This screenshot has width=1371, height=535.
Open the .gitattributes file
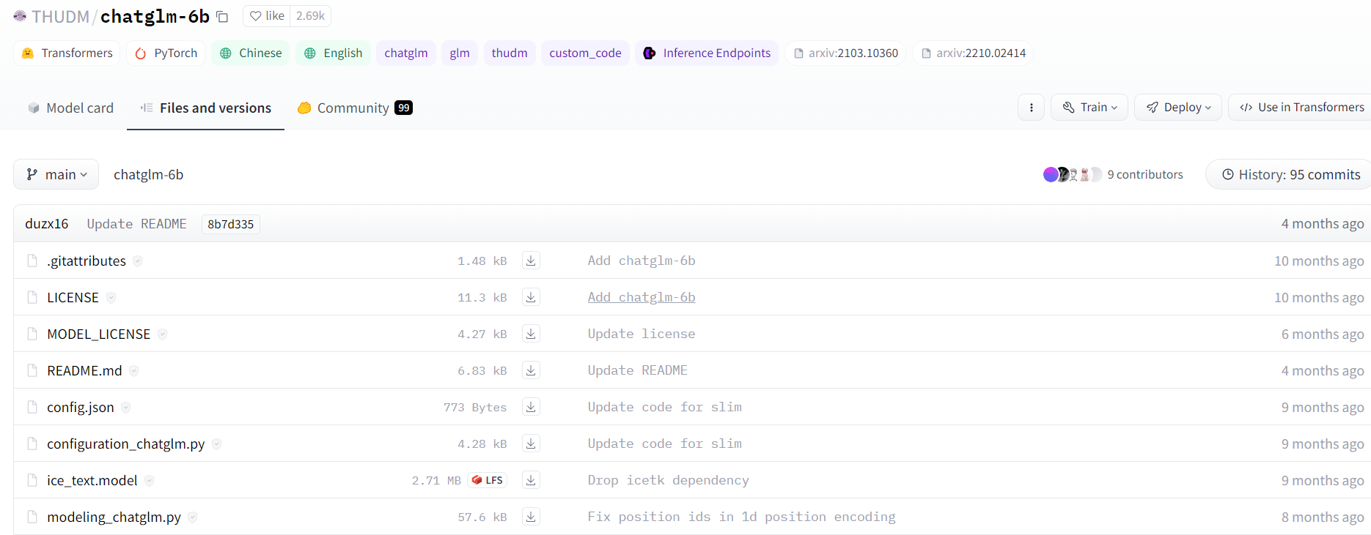click(87, 261)
